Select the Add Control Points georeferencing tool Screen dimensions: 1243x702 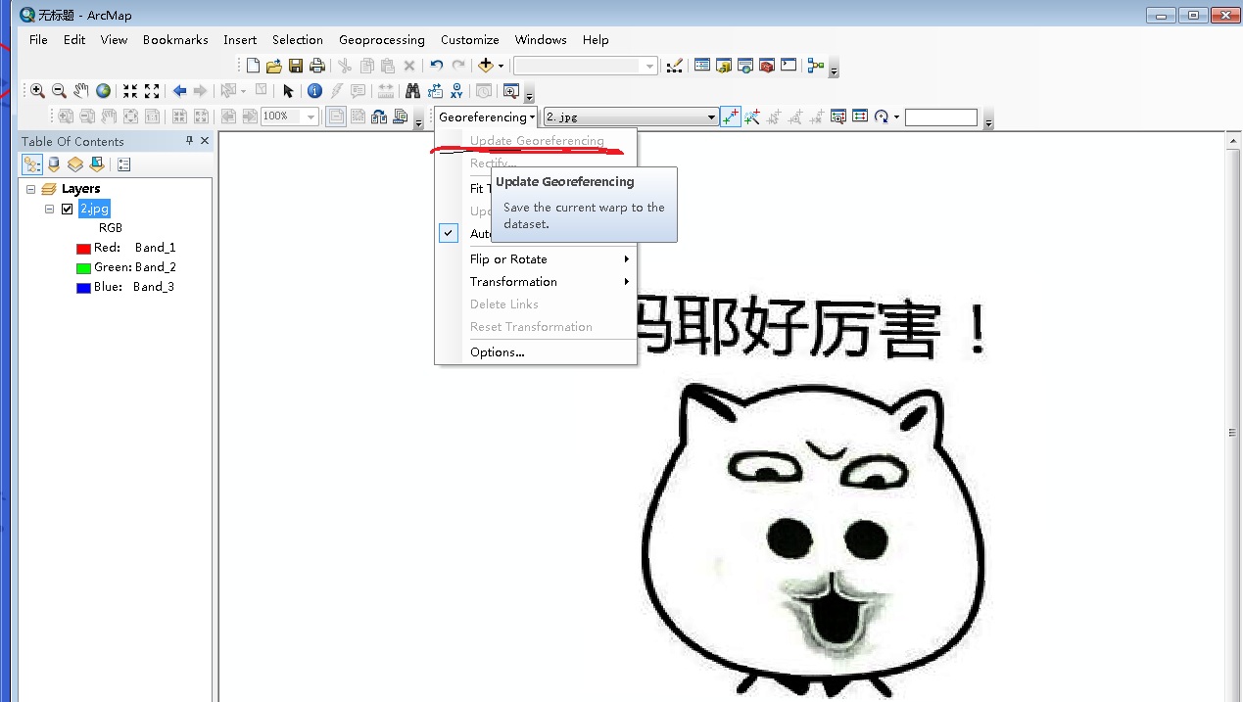(x=732, y=117)
